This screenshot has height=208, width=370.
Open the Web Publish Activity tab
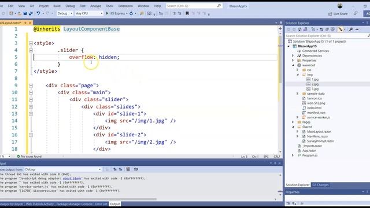pyautogui.click(x=40, y=204)
